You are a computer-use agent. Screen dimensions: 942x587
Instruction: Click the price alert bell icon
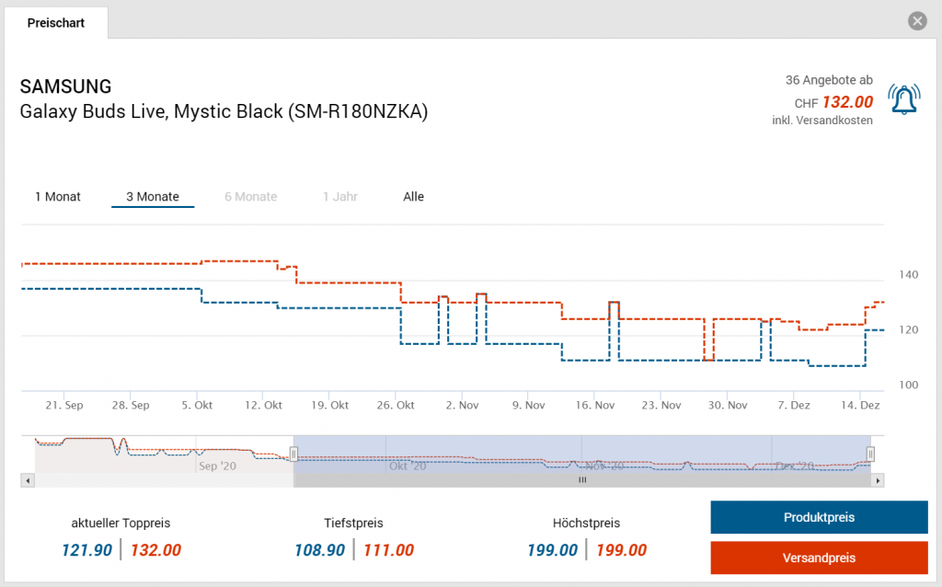[x=903, y=98]
